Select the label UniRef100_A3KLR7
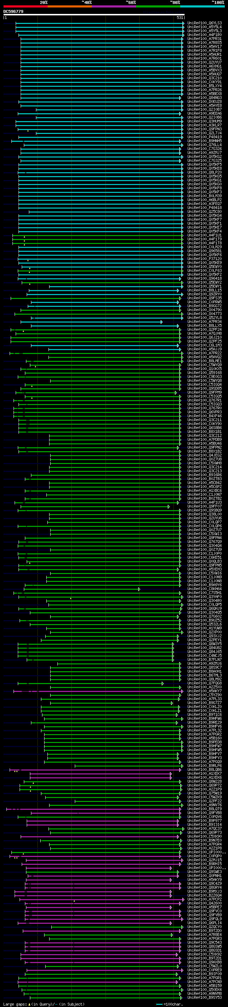Image resolution: width=228 pixels, height=1007 pixels. point(204,125)
